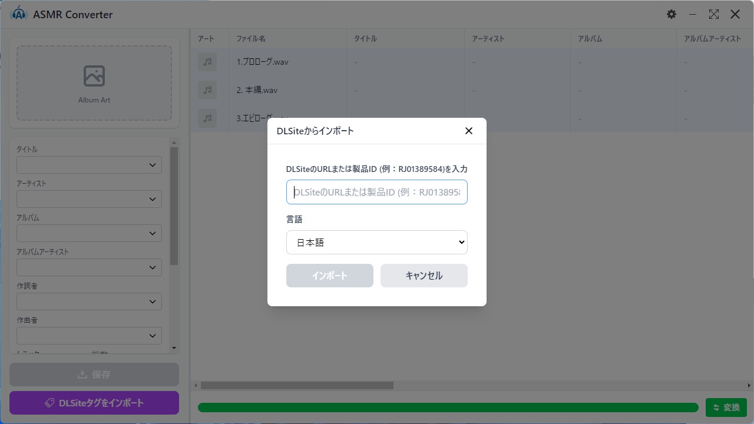Select file row 2. 本編.wav
The width and height of the screenshot is (754, 424).
[x=472, y=90]
